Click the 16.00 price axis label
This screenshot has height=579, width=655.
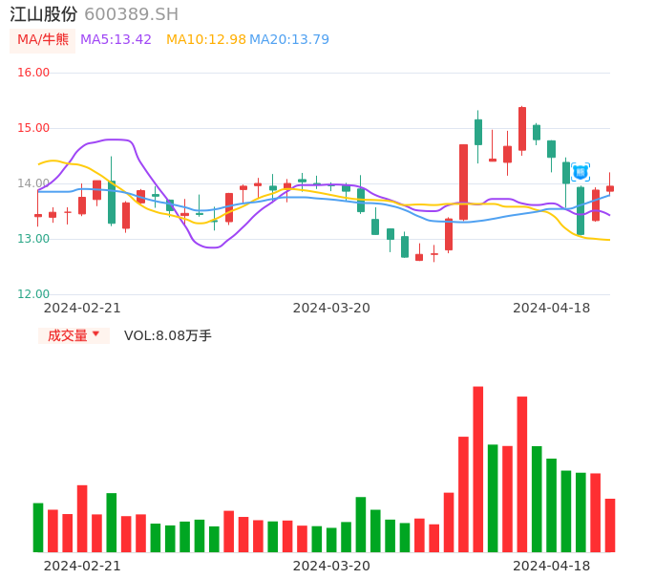(x=33, y=73)
